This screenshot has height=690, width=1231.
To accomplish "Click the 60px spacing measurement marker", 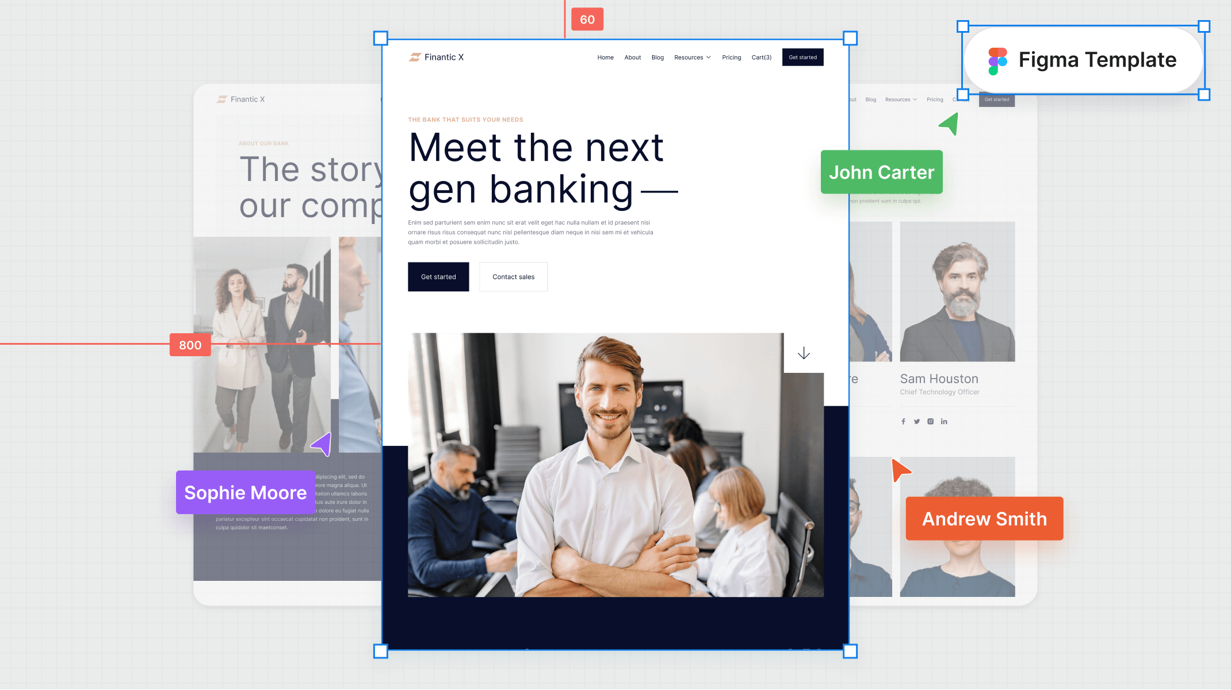I will tap(587, 18).
